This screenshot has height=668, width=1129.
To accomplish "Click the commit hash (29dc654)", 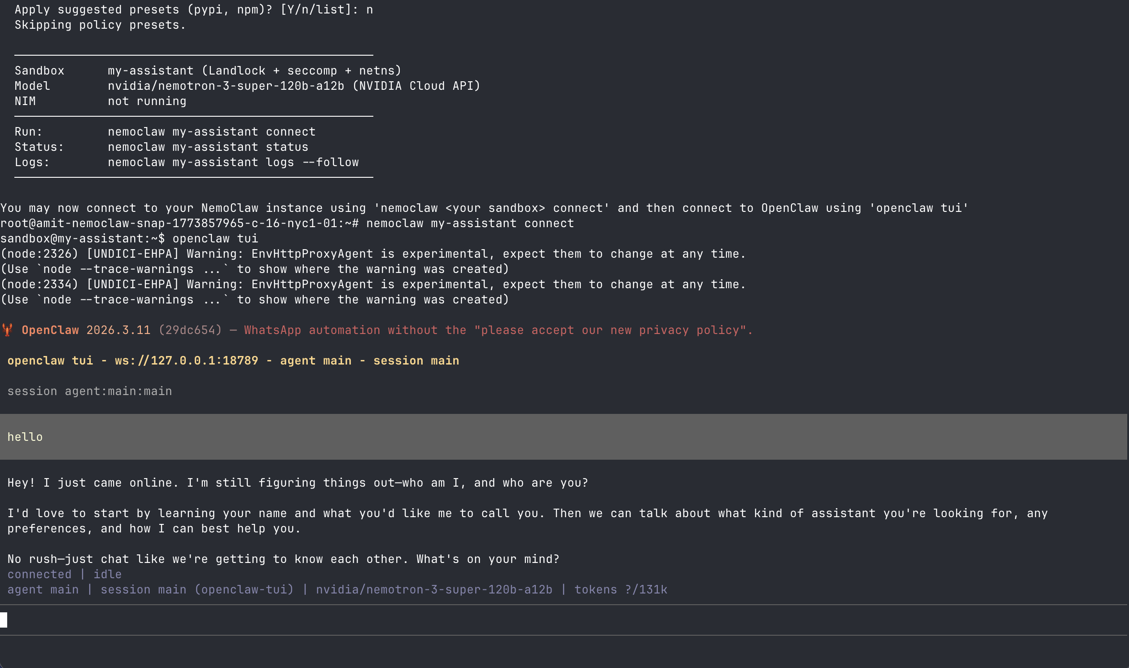I will (x=190, y=330).
